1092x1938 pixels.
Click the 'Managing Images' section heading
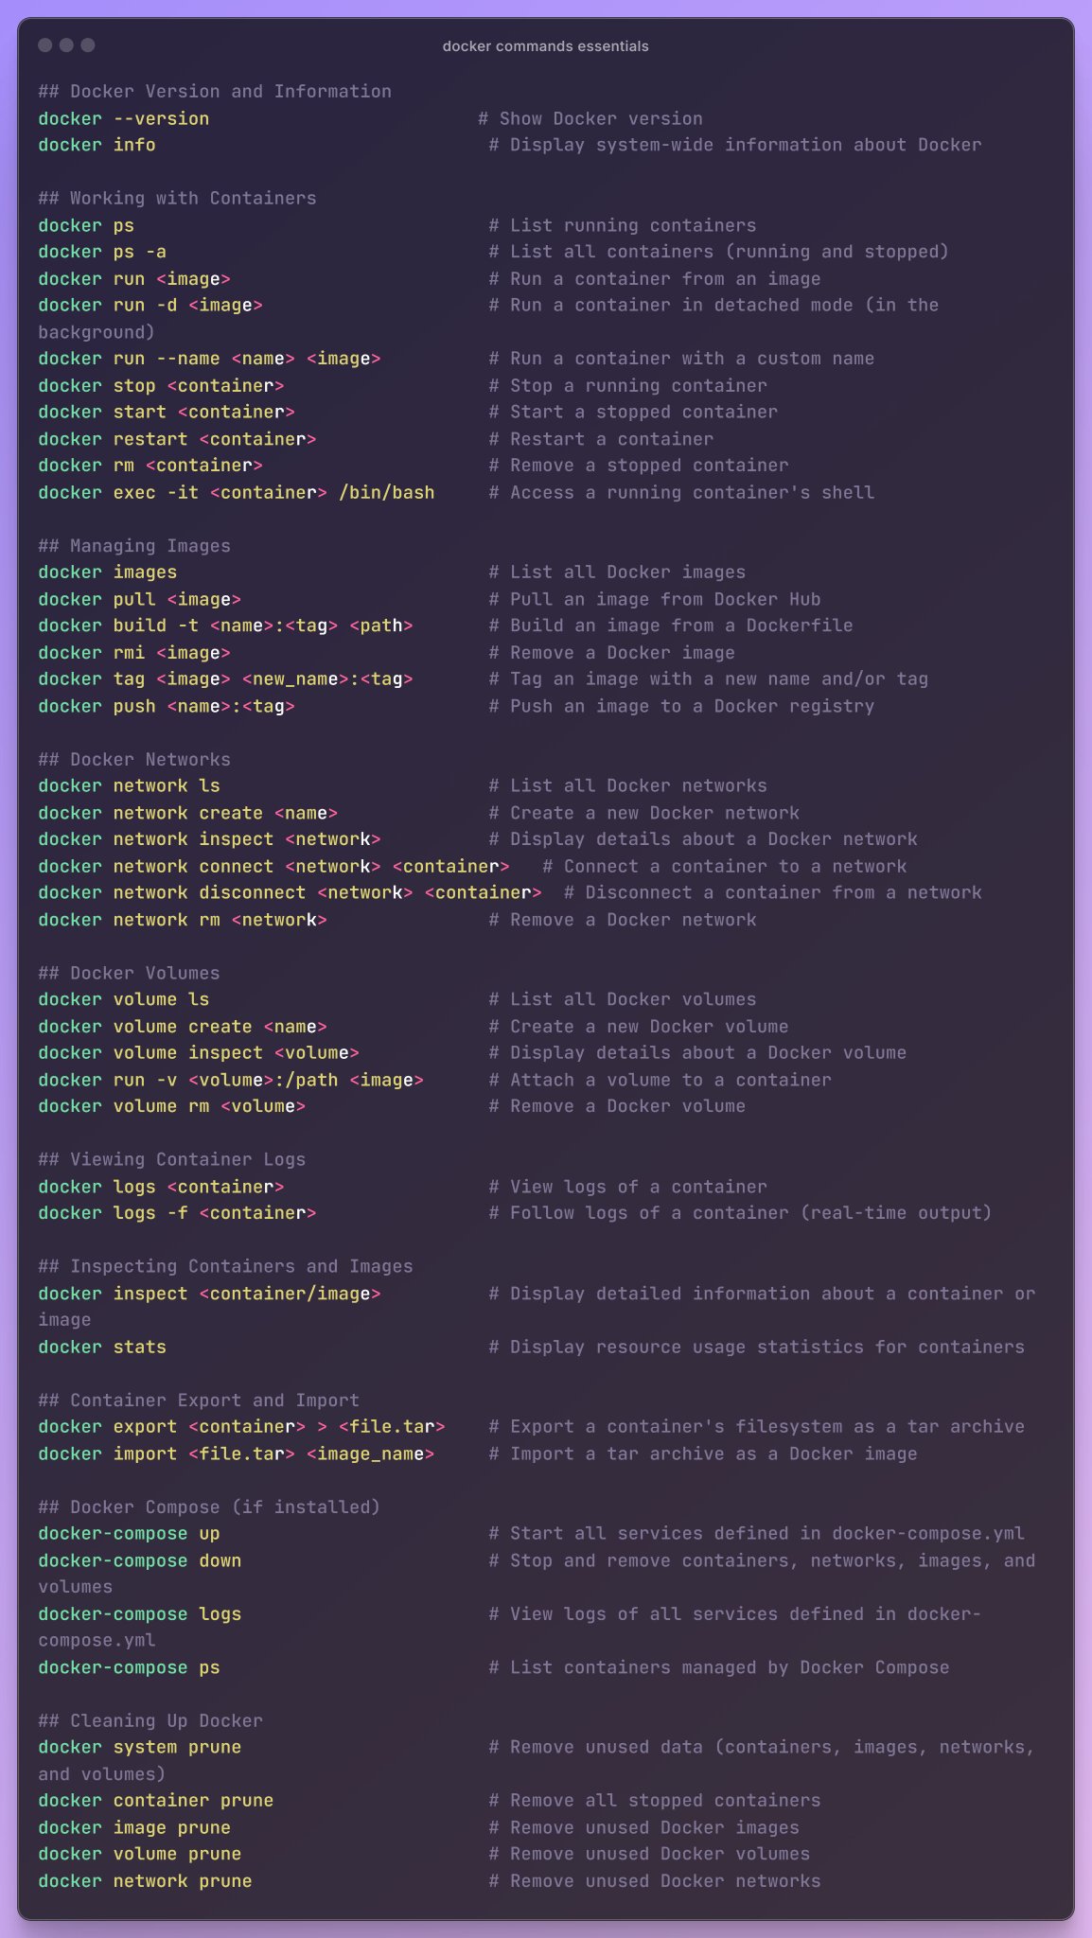150,546
